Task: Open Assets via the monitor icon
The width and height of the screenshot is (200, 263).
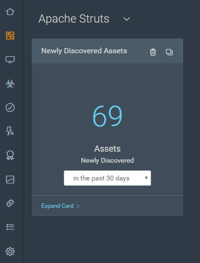Action: pyautogui.click(x=10, y=60)
